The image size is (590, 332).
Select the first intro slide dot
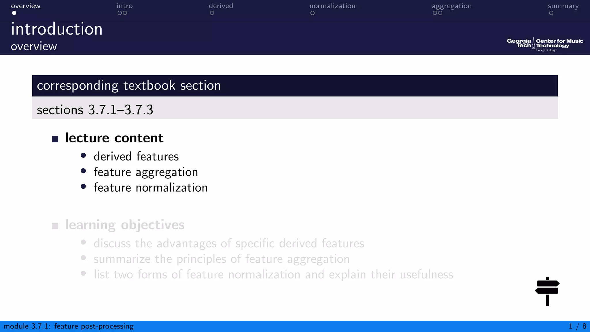tap(120, 13)
